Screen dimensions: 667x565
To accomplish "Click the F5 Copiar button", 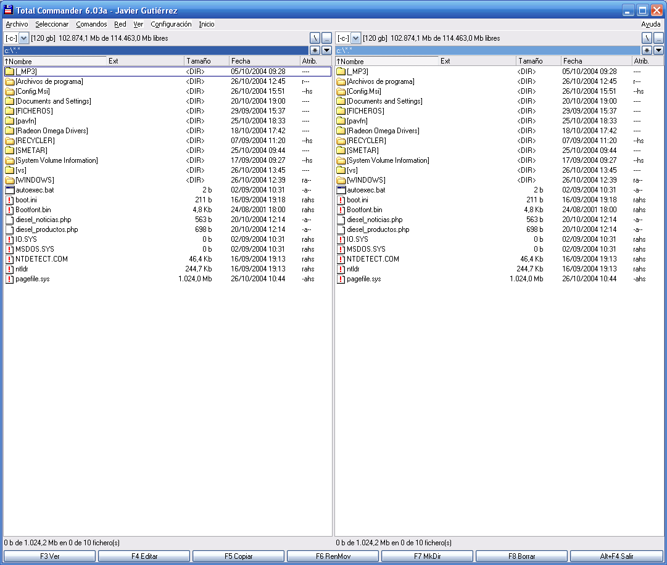I will (239, 556).
